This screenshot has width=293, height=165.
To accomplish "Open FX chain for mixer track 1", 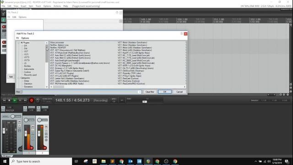I will pos(25,109).
